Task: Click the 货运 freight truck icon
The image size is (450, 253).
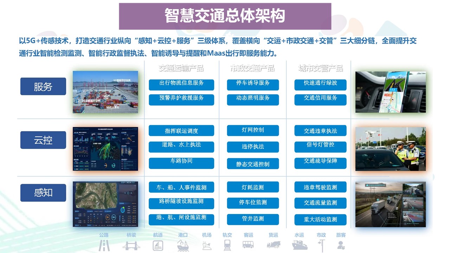Action: coord(273,245)
